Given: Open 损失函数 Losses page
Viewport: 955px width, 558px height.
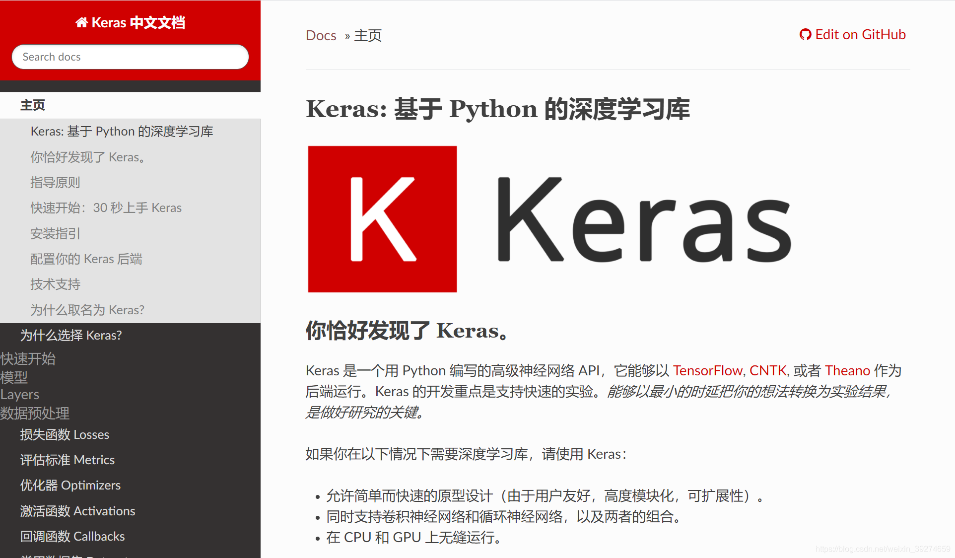Looking at the screenshot, I should (65, 435).
